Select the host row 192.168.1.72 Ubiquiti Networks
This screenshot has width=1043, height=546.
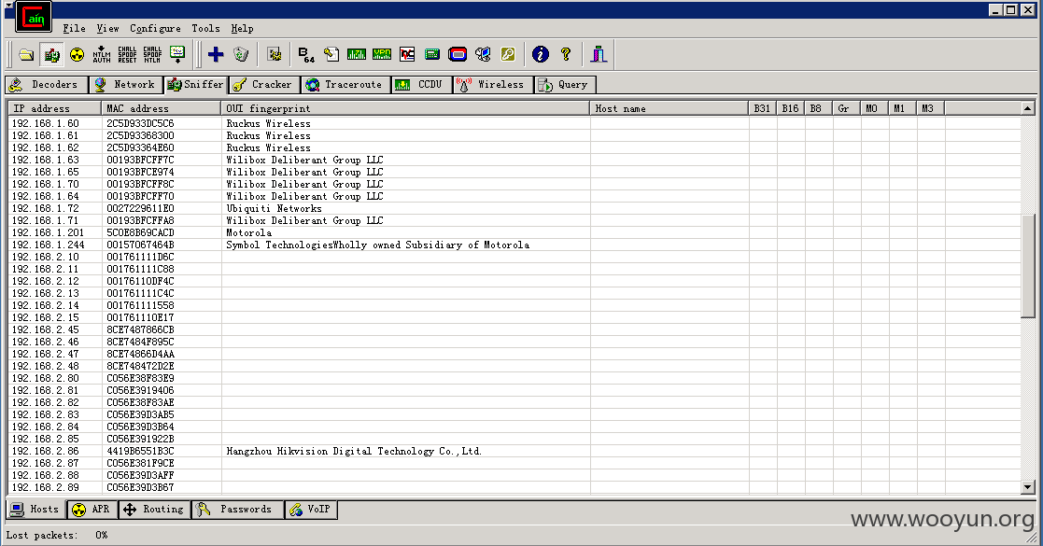(514, 209)
